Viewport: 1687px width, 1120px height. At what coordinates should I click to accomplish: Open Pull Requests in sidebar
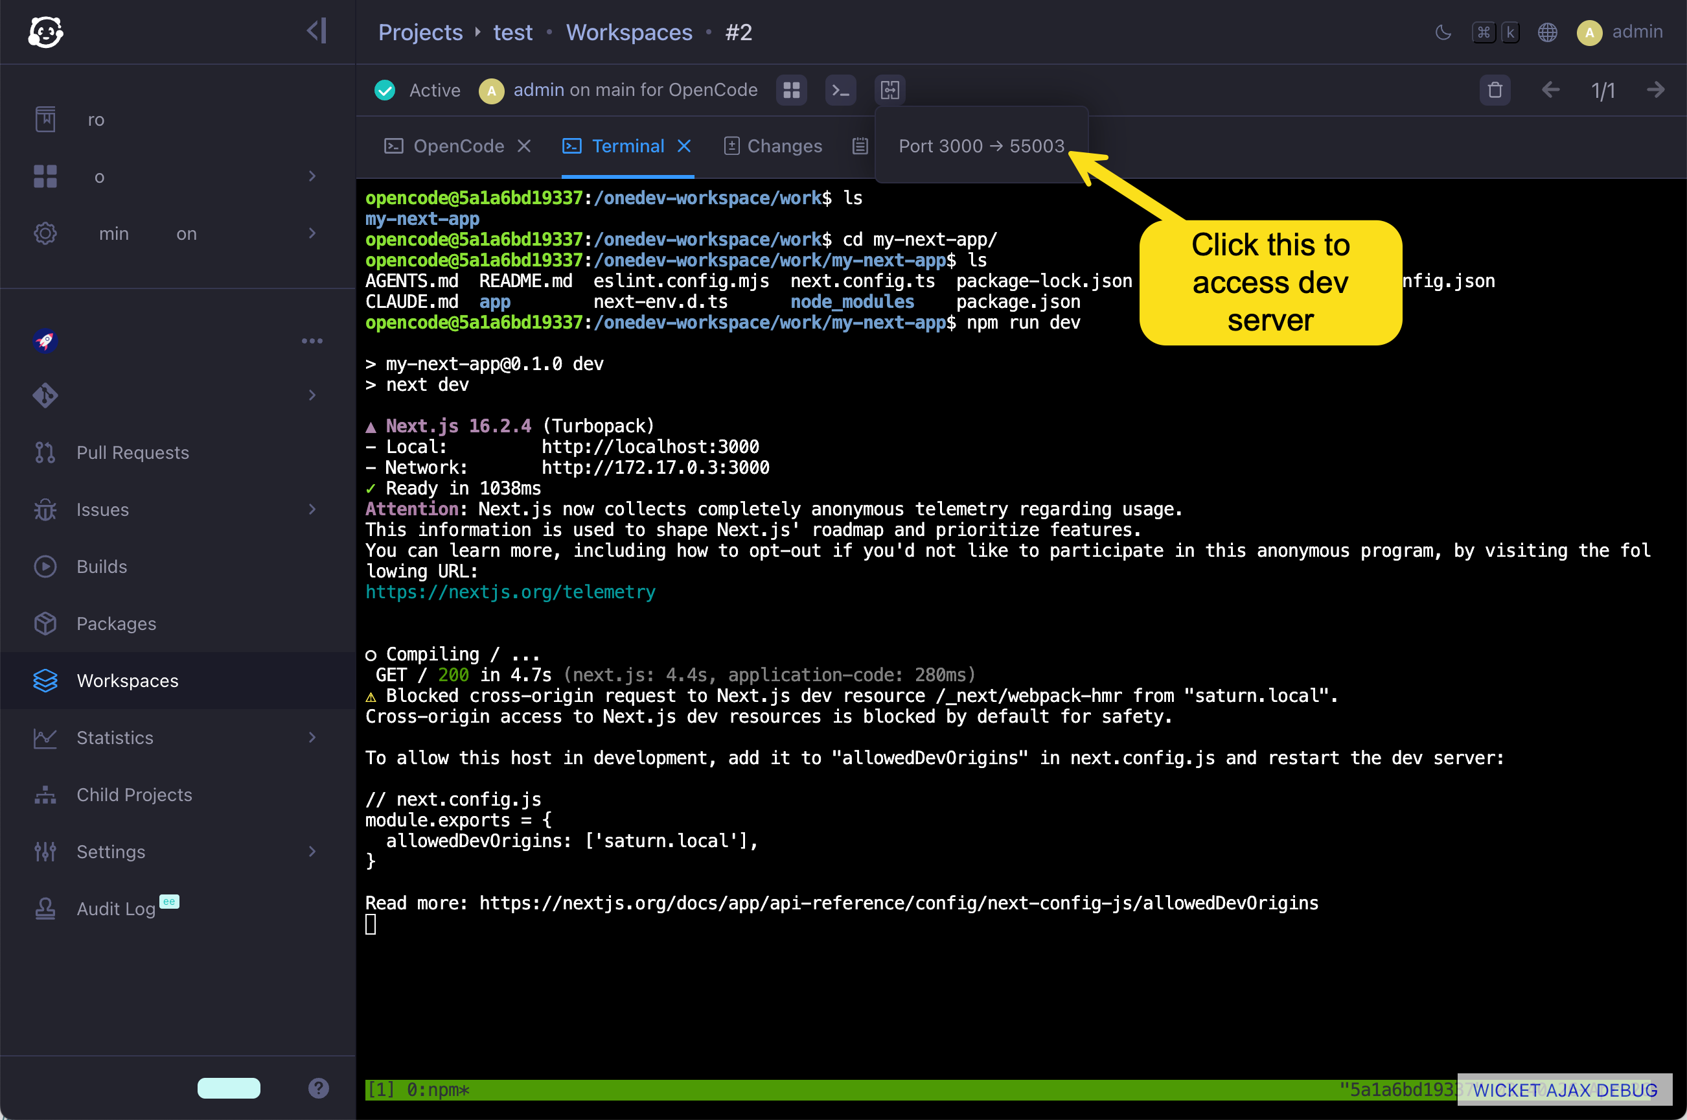click(x=133, y=452)
